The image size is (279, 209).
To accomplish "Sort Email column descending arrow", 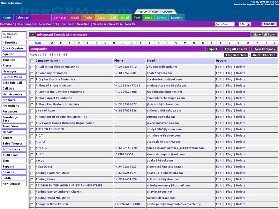I will coord(159,61).
